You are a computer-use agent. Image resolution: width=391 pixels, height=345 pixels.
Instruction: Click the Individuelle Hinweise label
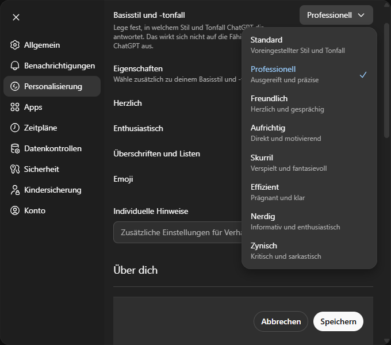click(151, 211)
